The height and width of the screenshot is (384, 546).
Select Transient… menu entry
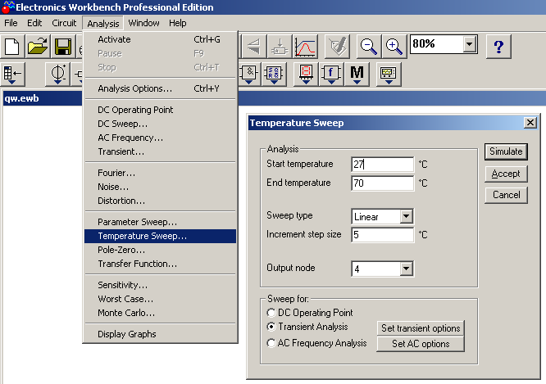pyautogui.click(x=160, y=151)
